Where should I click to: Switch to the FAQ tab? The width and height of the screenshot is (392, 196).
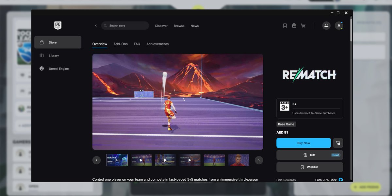point(137,44)
